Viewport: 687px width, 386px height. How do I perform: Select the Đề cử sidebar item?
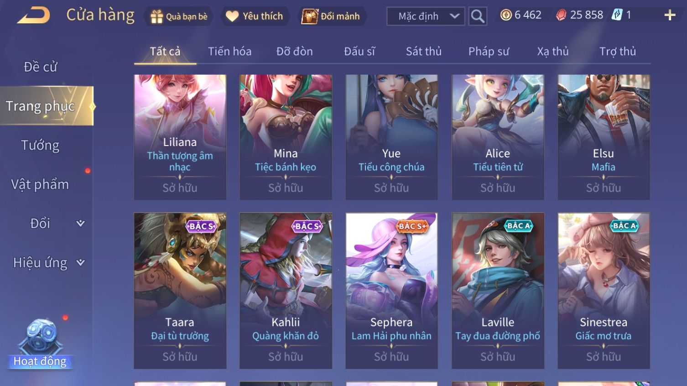point(40,67)
